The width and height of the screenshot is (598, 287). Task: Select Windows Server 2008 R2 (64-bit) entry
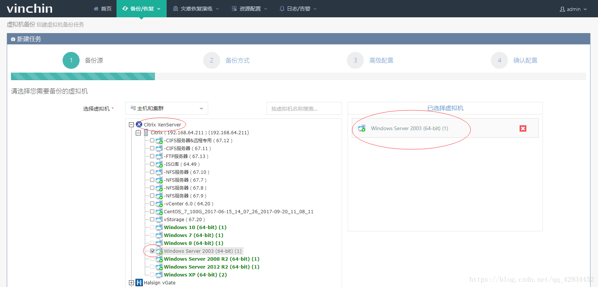211,259
